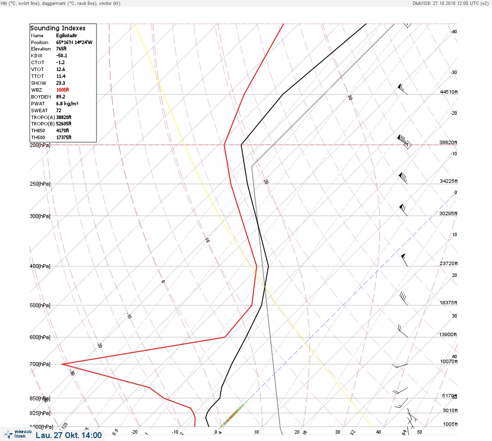Click the '10070ft' height label
492x441 pixels.
coord(449,362)
